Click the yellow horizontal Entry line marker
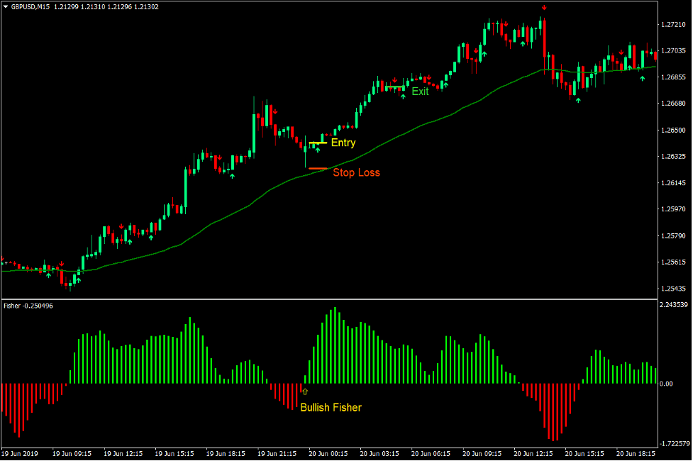 (x=318, y=143)
